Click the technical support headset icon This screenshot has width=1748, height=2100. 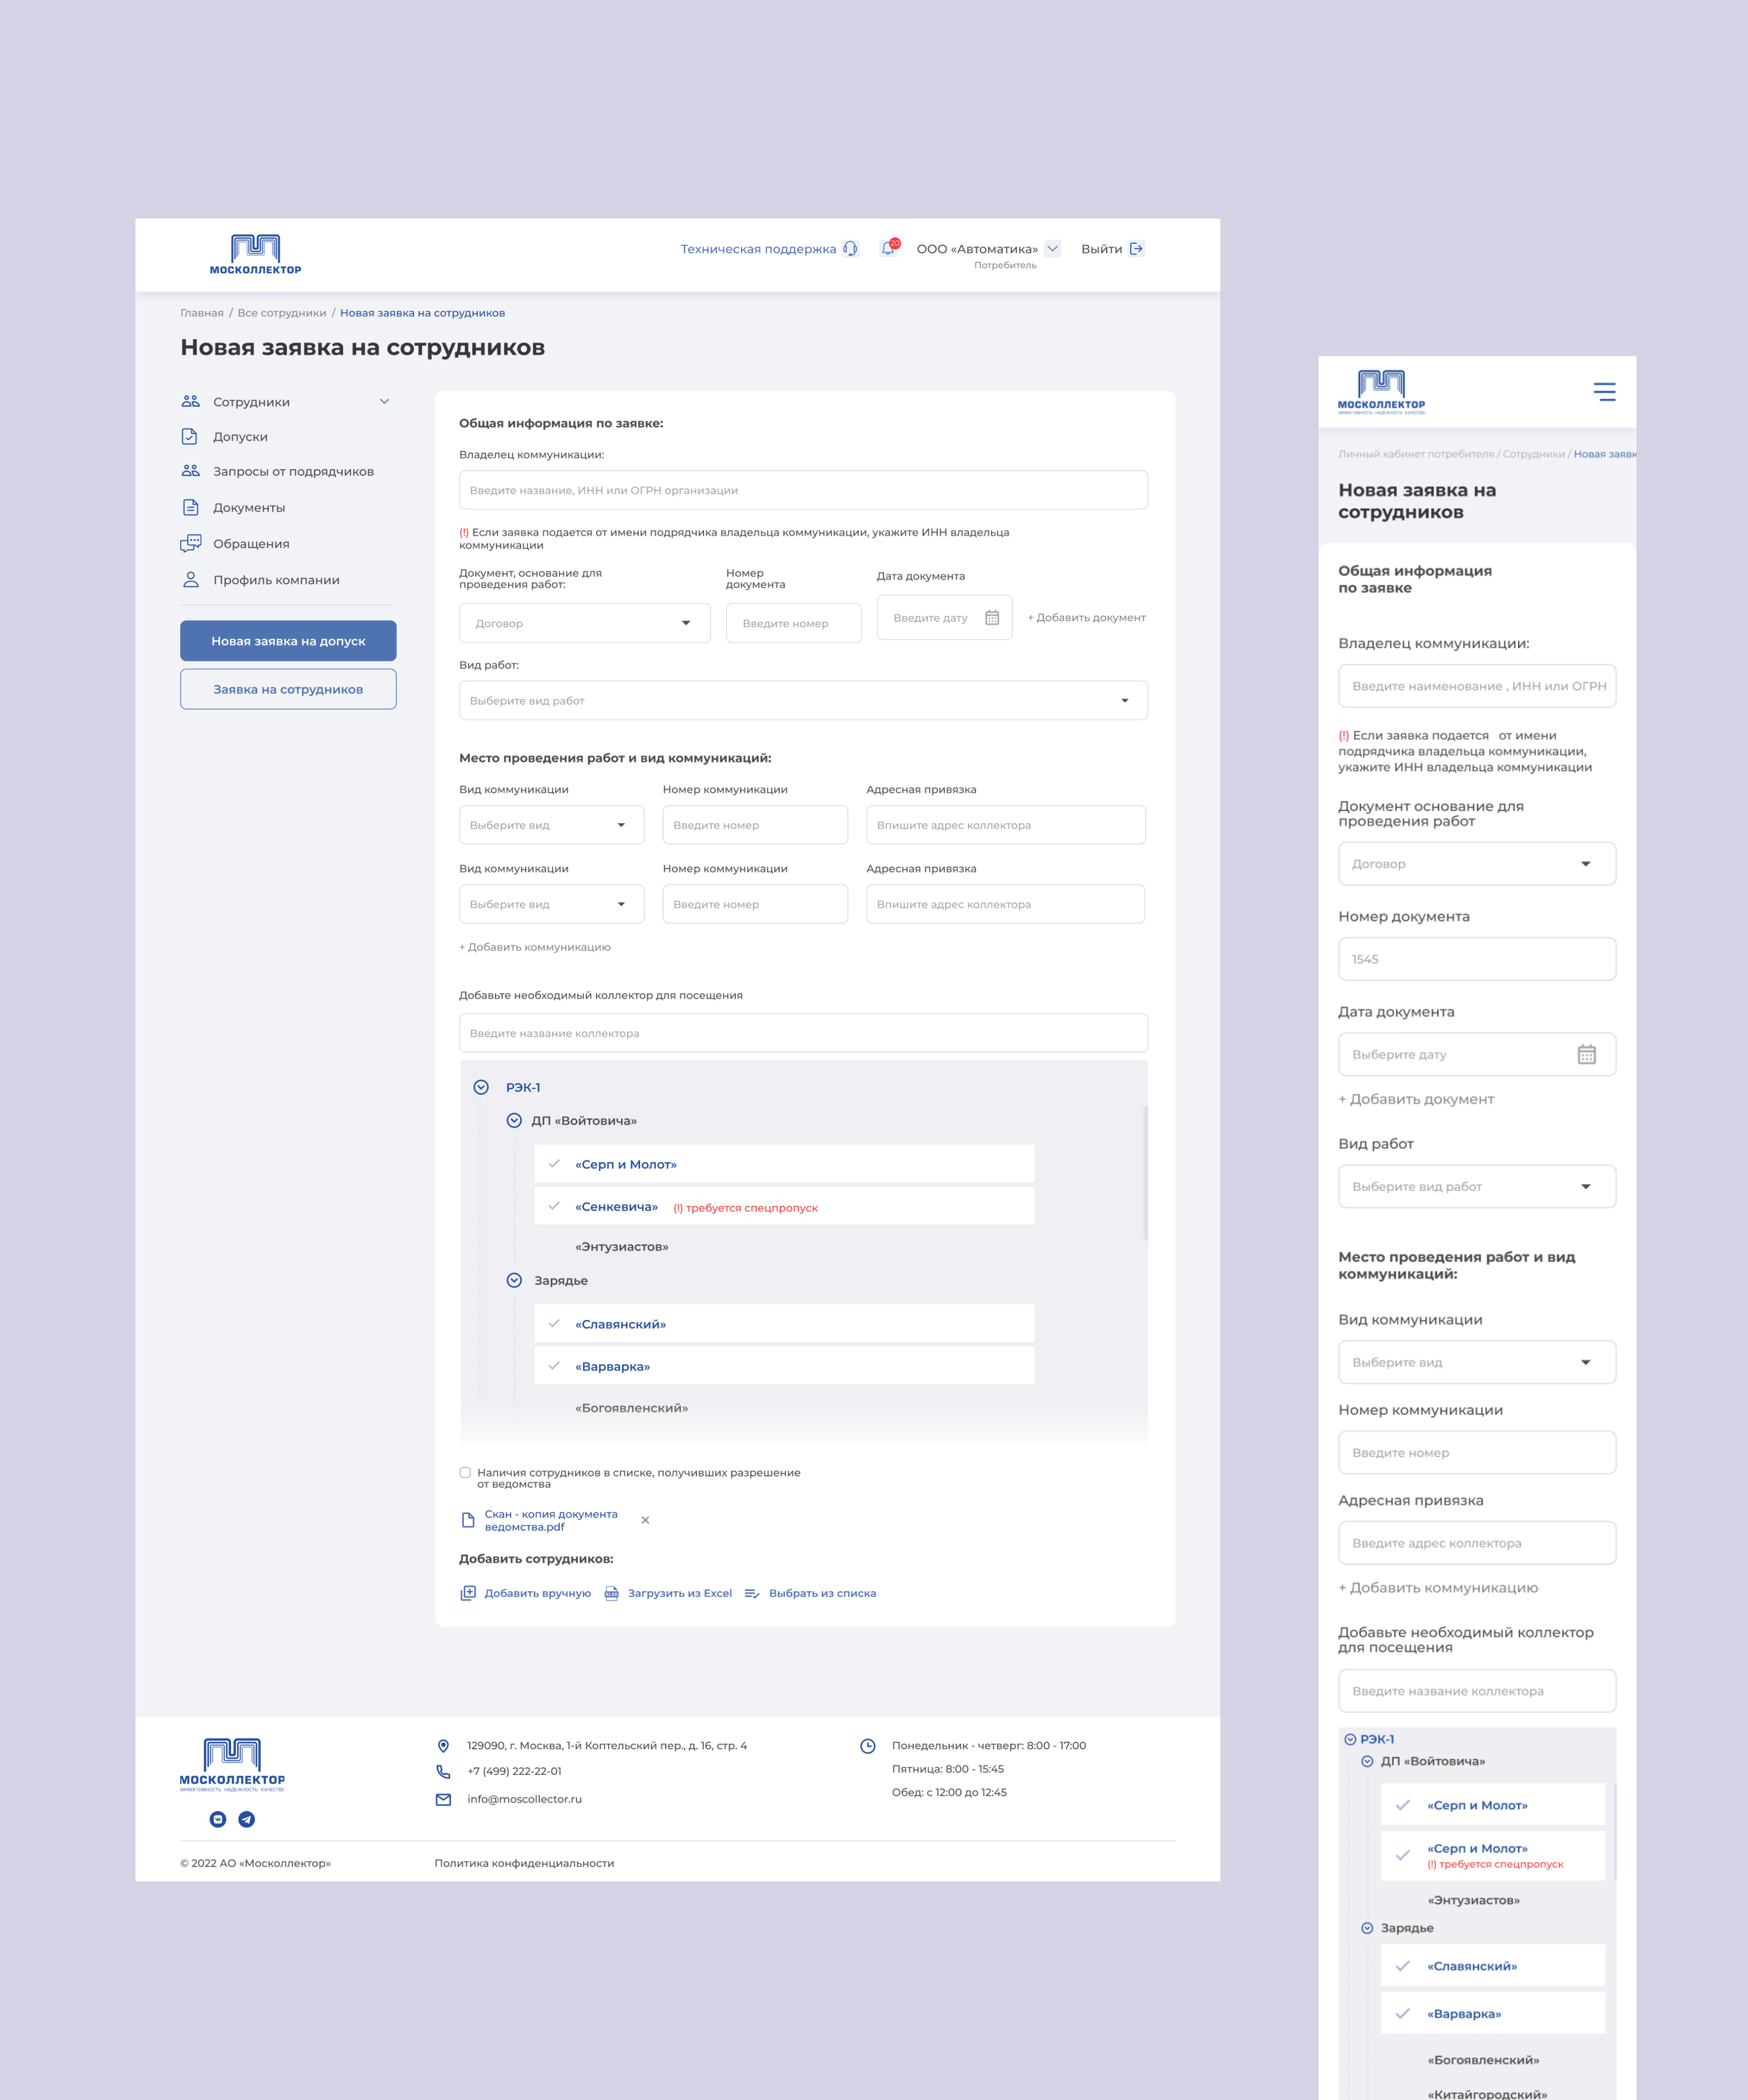click(x=850, y=249)
